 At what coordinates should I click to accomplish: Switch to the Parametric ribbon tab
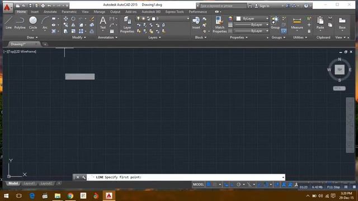(x=69, y=12)
